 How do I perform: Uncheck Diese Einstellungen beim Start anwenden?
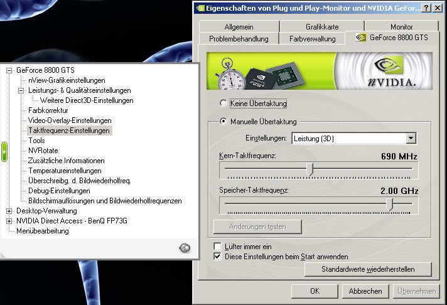[217, 256]
